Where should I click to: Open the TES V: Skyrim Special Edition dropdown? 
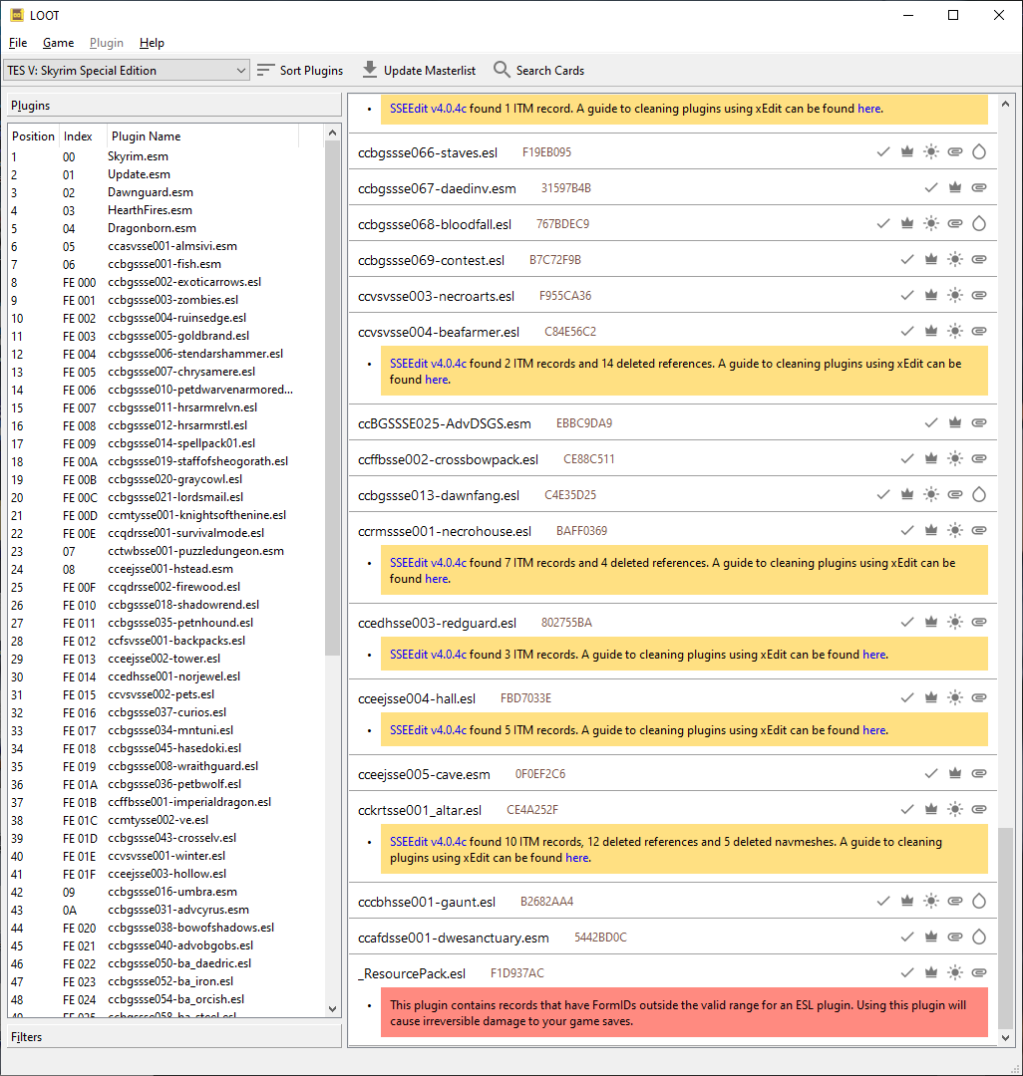pos(127,71)
